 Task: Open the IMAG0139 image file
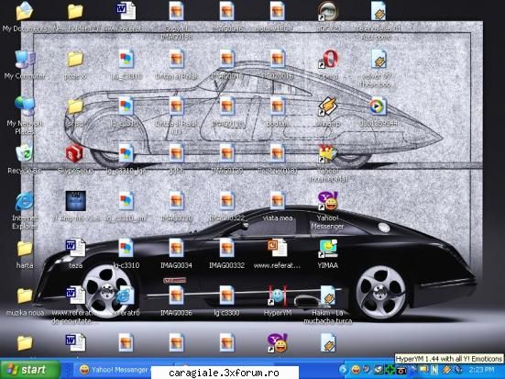pos(226,153)
